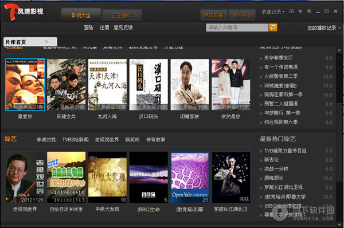Open the 闭嘴家族 poster thumbnail
This screenshot has width=344, height=228.
[x=190, y=85]
